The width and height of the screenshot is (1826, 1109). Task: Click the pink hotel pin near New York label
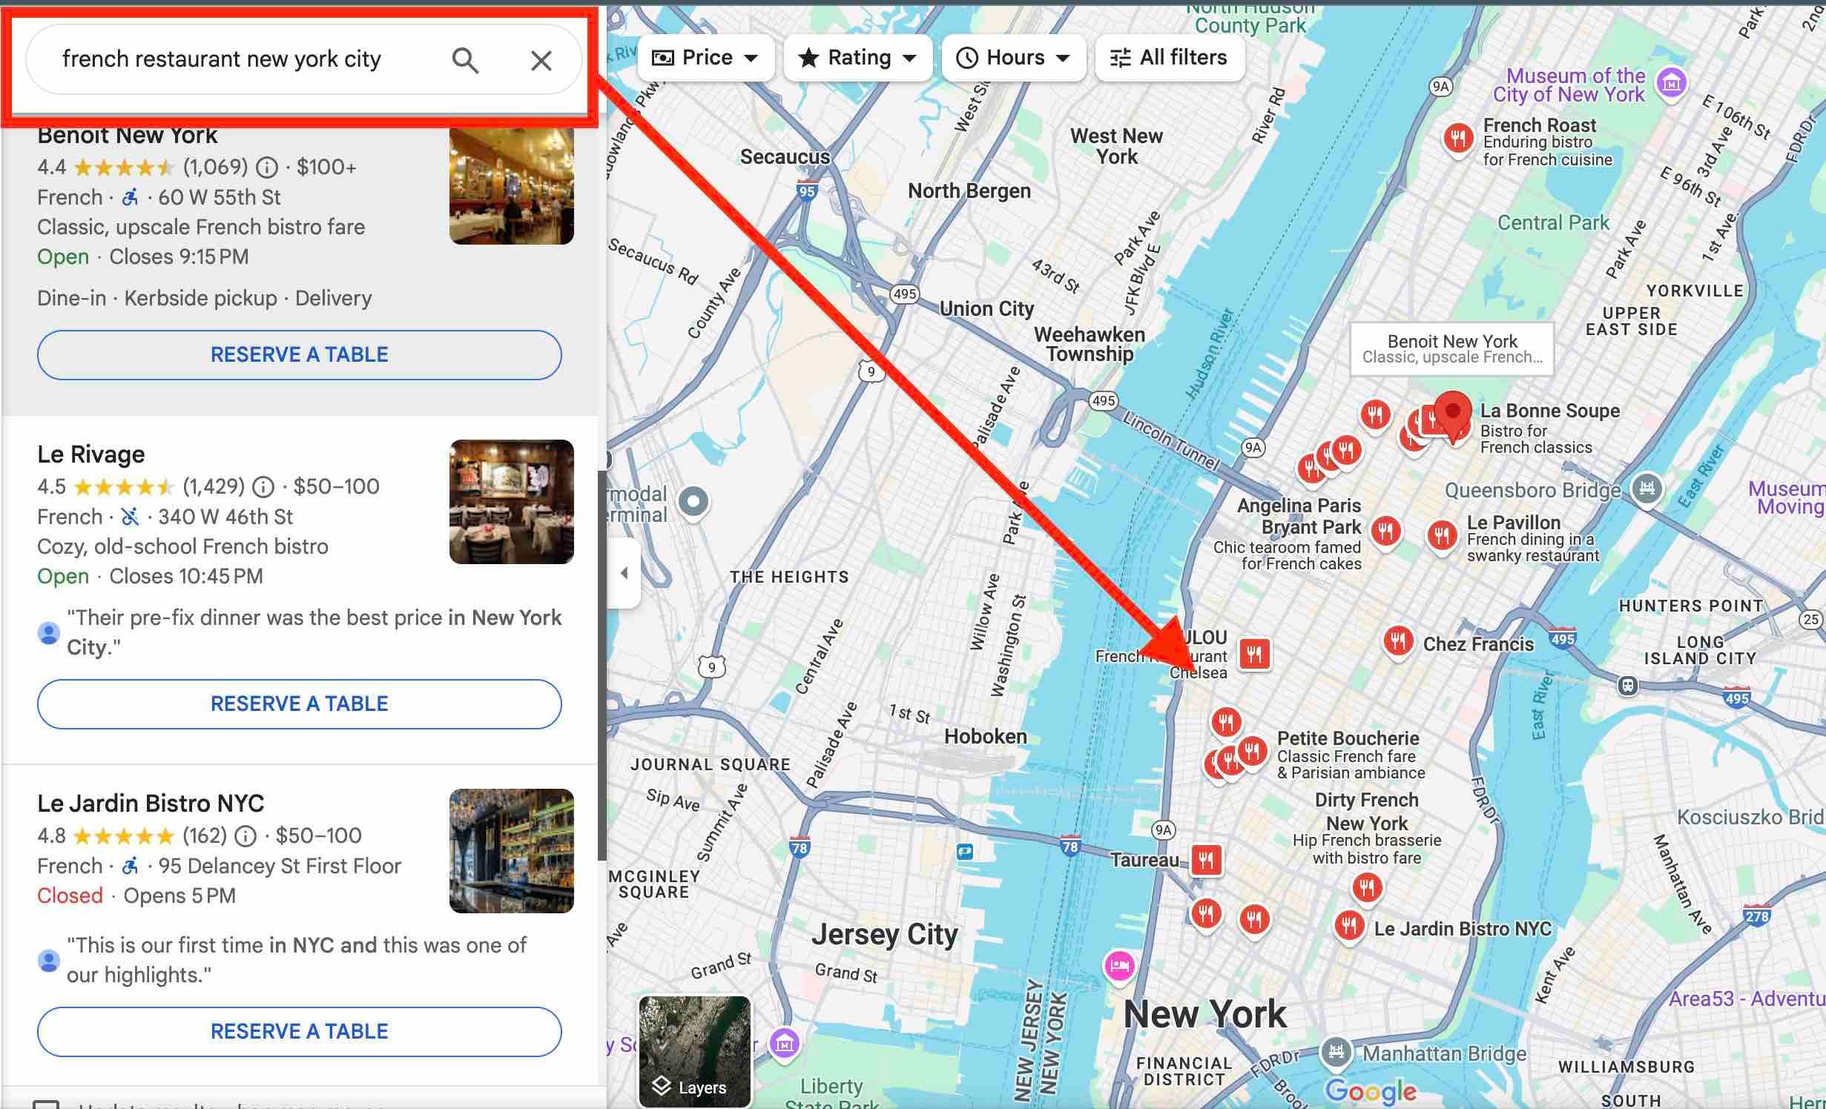[x=1119, y=967]
